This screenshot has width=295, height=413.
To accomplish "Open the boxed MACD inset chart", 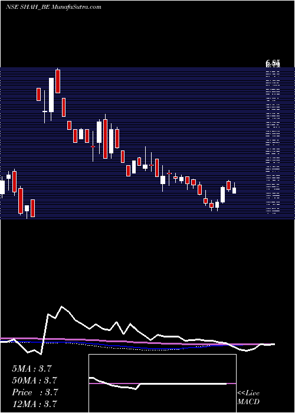I will tap(162, 383).
